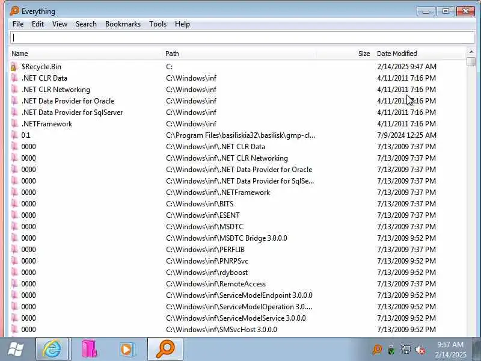Click the vertical scrollbar thumb

(x=471, y=61)
